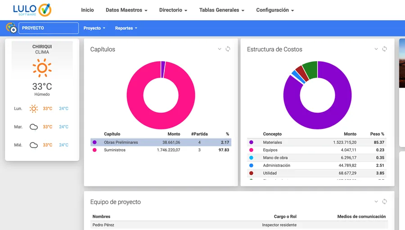Open the project settings gear icon
The width and height of the screenshot is (405, 230).
11,28
